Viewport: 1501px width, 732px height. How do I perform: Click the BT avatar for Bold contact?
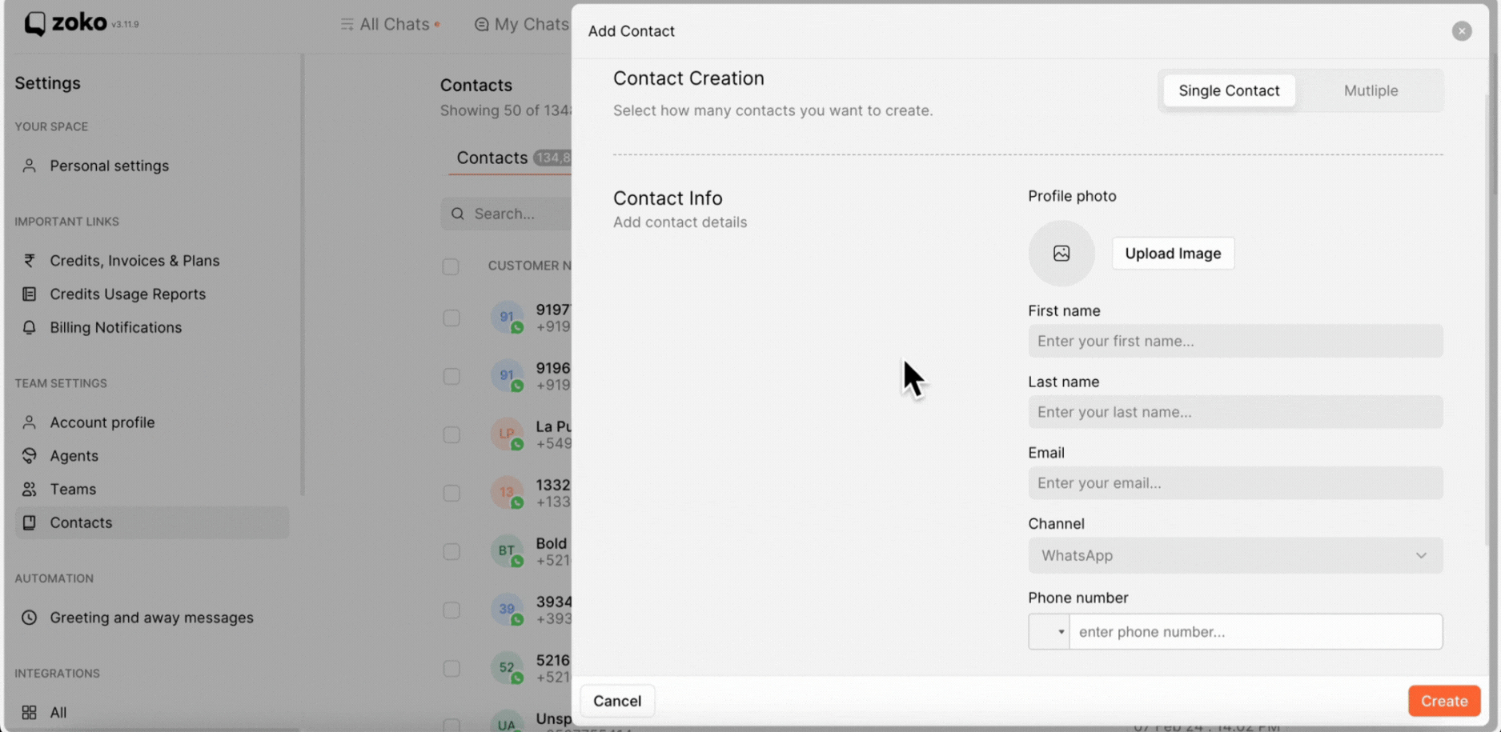(507, 550)
